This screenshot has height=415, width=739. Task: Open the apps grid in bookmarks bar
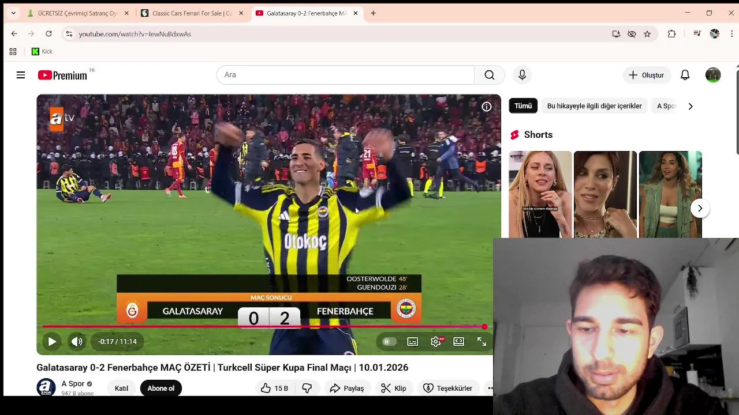point(13,51)
